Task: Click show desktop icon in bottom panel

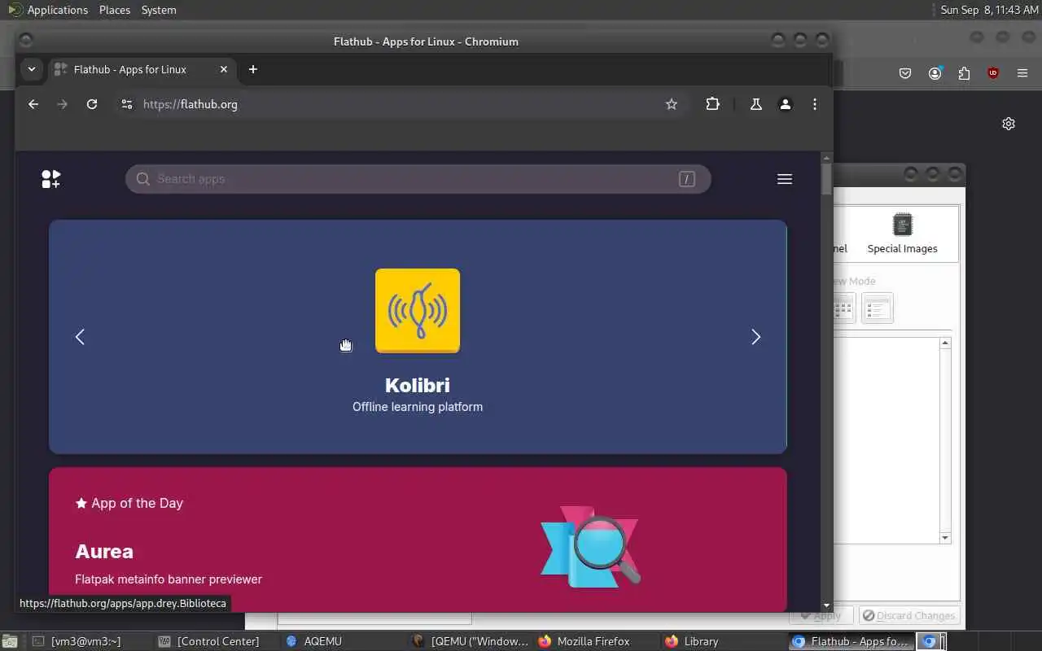Action: pos(10,641)
